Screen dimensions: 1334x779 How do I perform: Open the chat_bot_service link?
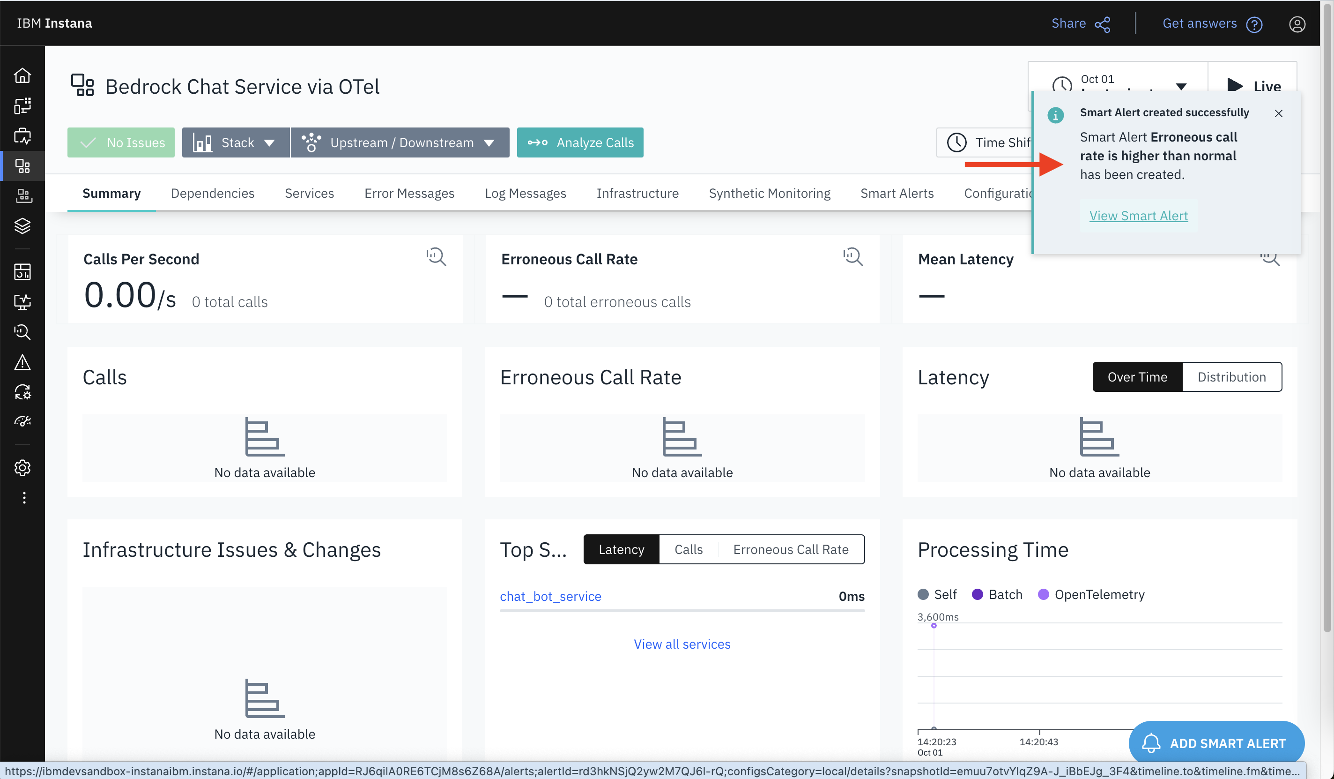[550, 596]
